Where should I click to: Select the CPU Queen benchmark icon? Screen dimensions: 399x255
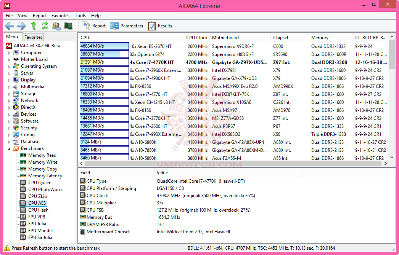click(23, 183)
